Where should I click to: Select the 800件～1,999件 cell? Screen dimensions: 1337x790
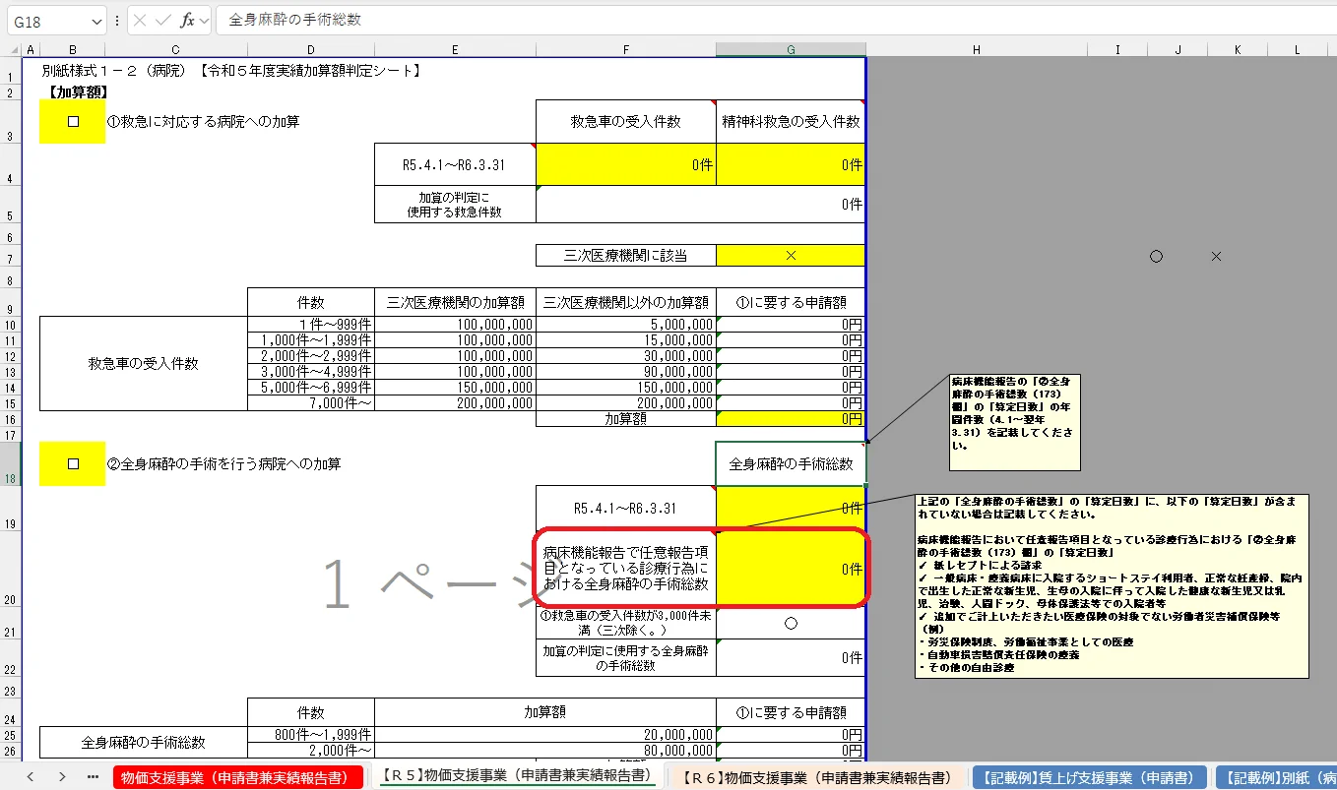[x=310, y=735]
